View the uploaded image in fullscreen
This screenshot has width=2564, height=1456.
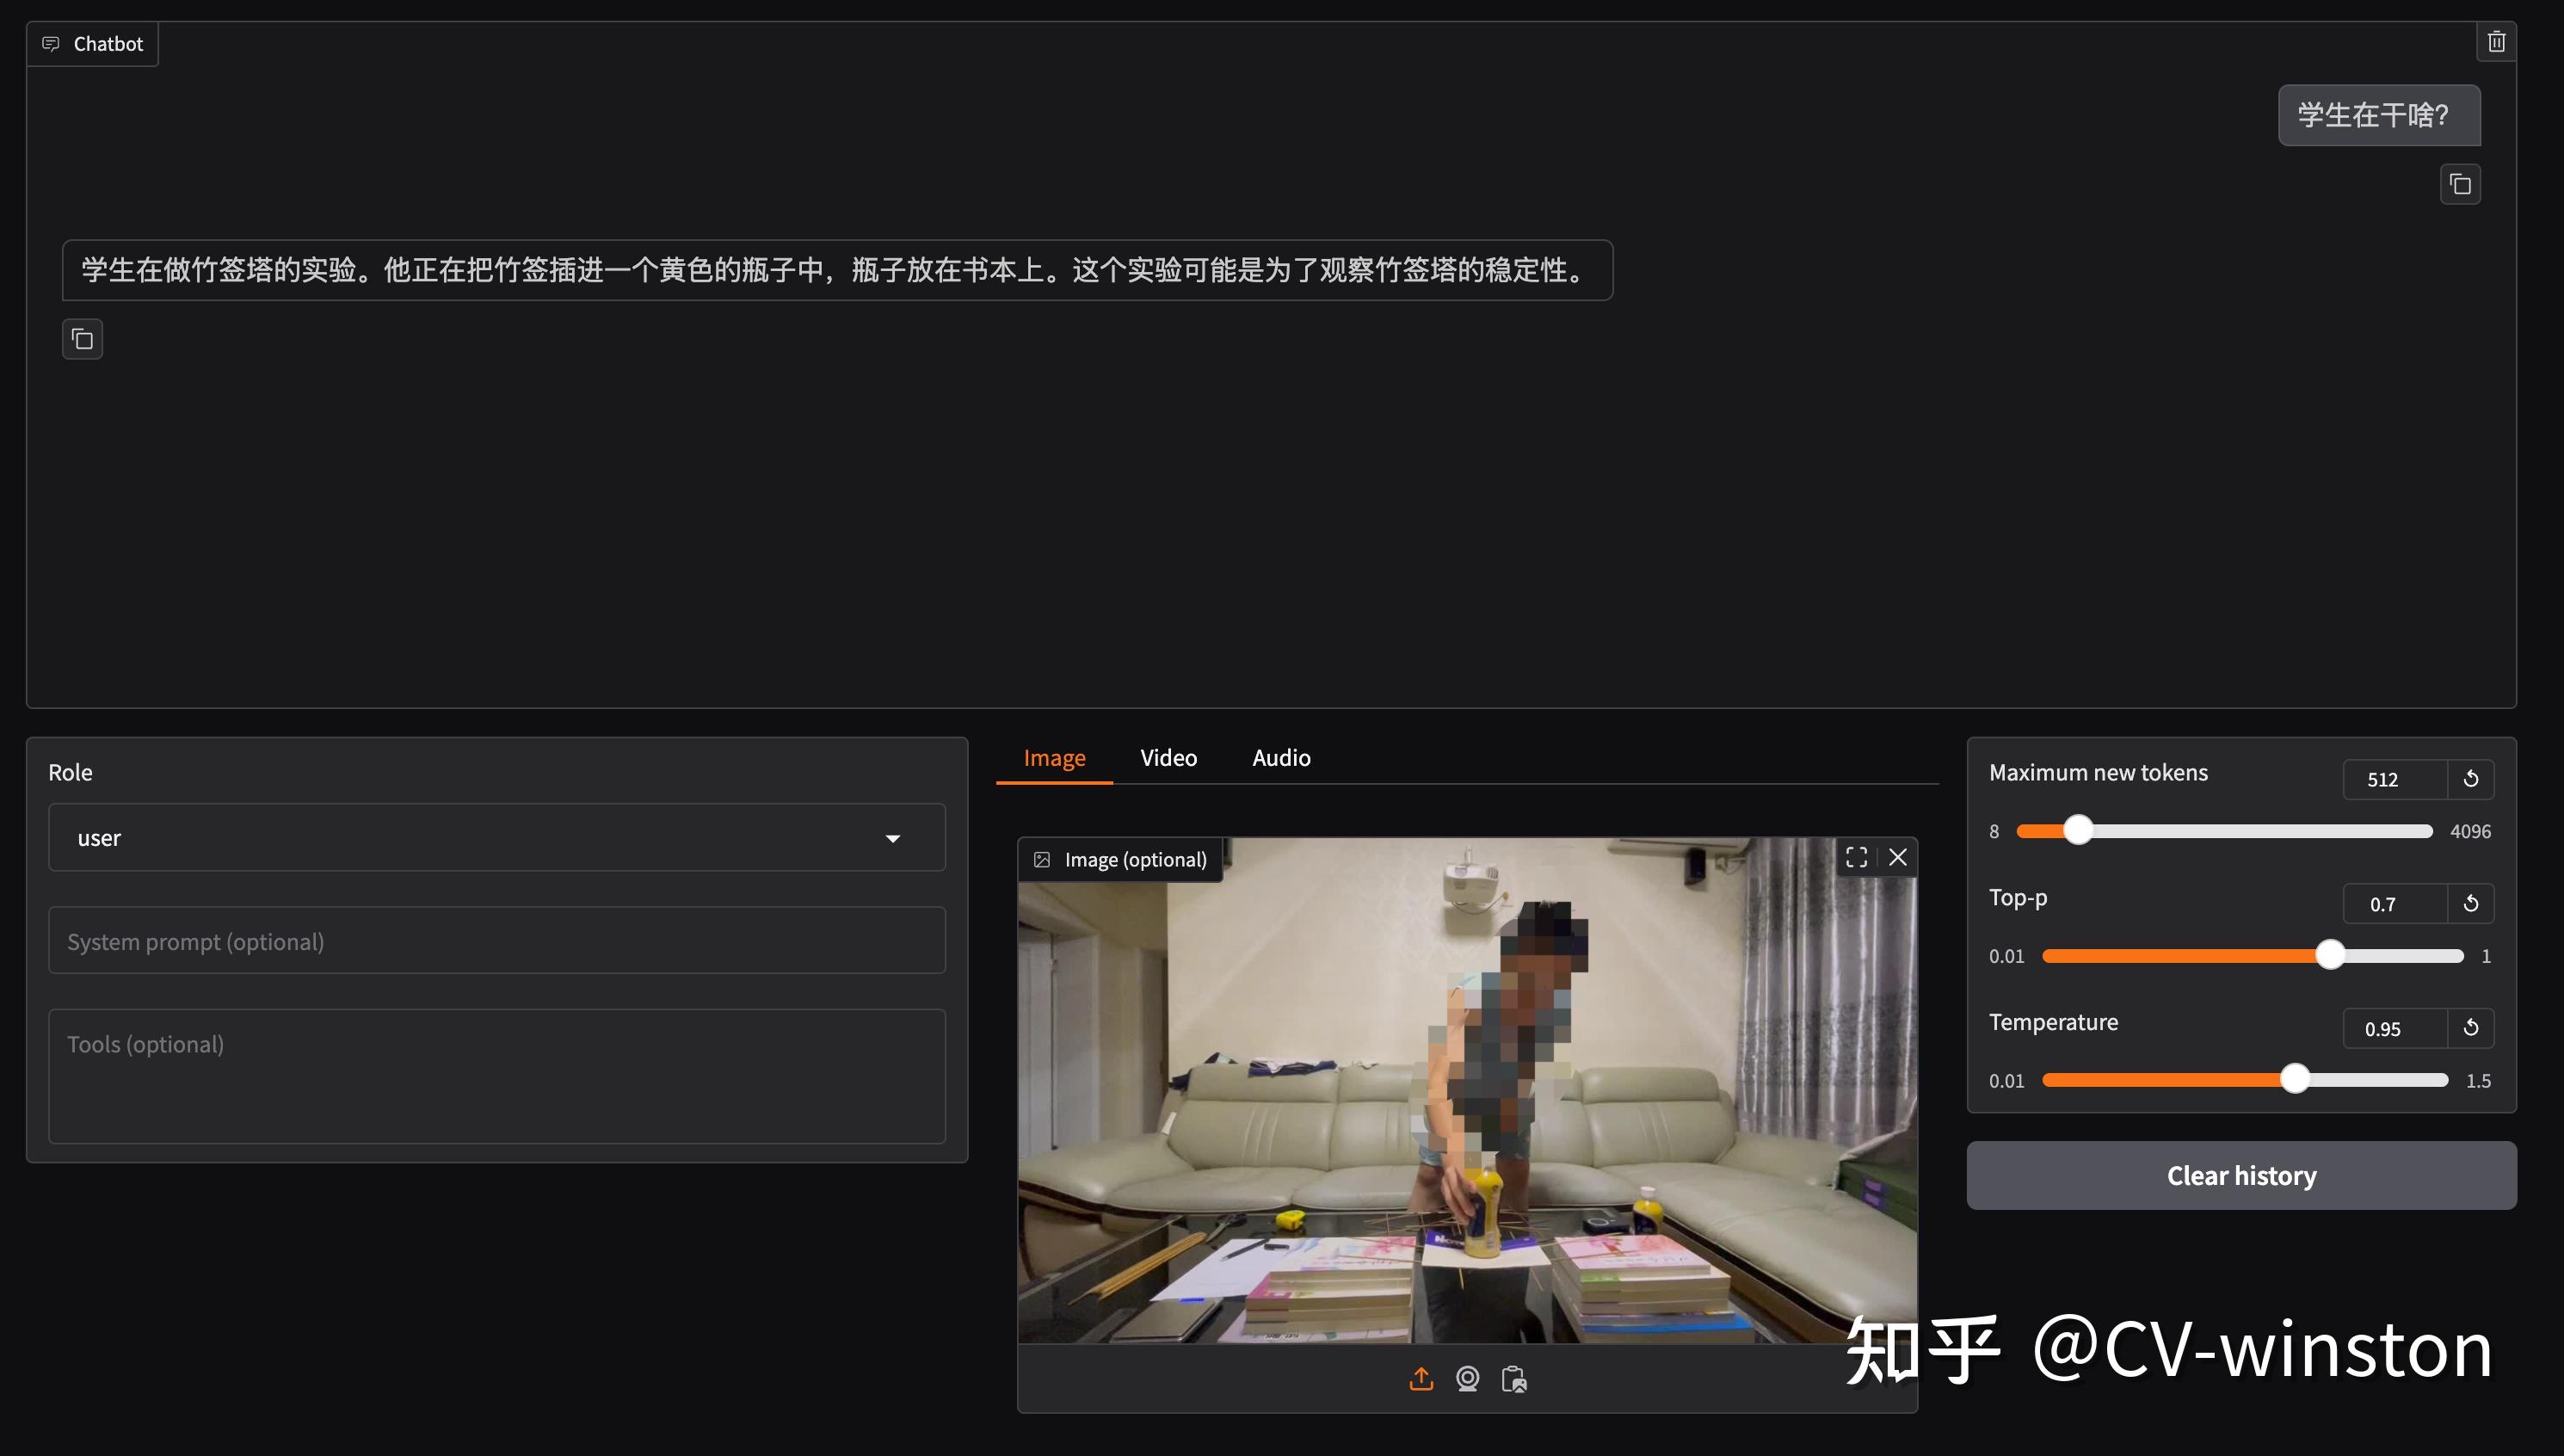[1856, 857]
